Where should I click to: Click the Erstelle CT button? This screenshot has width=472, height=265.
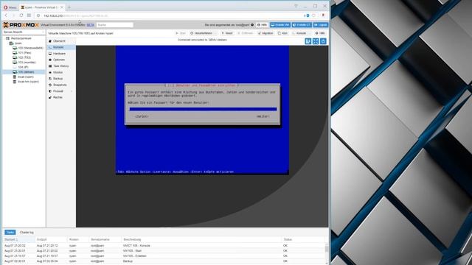[302, 25]
